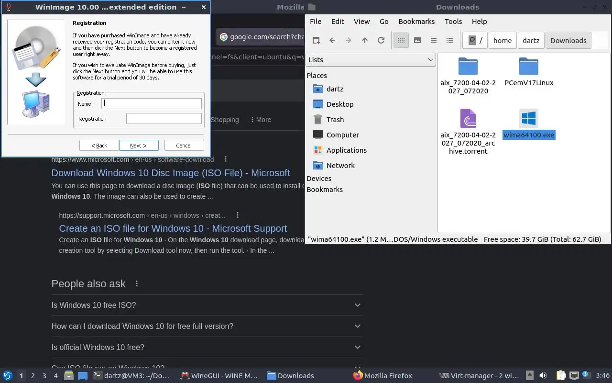Open the Lubuntu start menu

pos(8,375)
